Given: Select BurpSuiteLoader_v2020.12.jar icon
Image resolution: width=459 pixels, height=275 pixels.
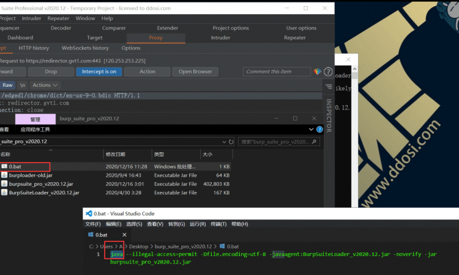Looking at the screenshot, I should (x=4, y=193).
